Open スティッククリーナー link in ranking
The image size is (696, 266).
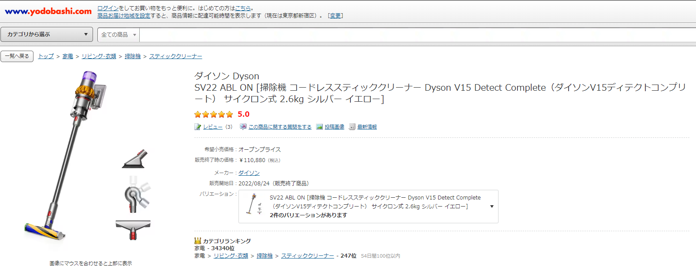(x=308, y=256)
